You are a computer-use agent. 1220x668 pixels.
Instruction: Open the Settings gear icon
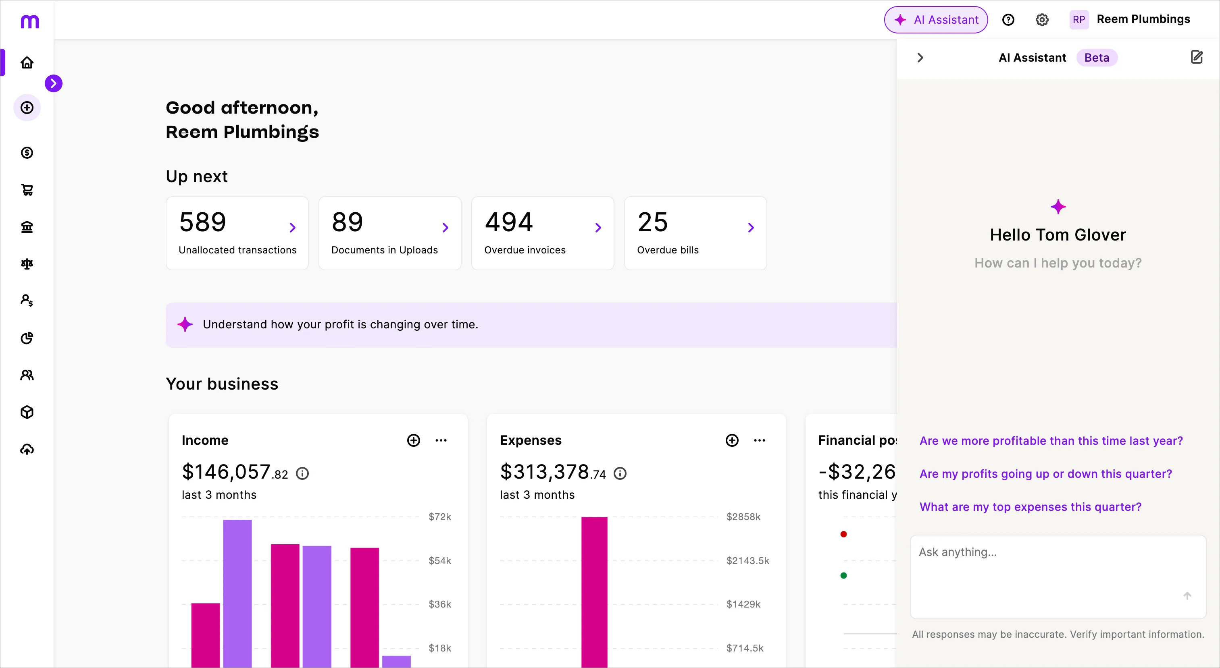pyautogui.click(x=1042, y=19)
